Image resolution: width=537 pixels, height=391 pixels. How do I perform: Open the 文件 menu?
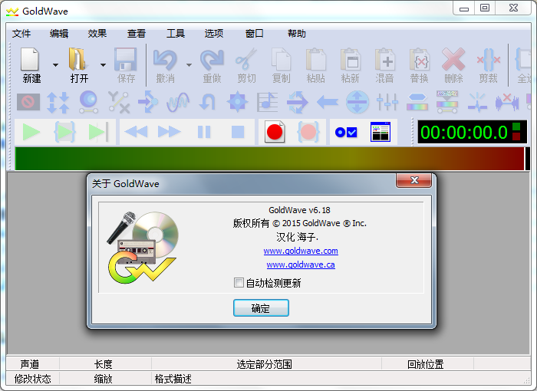coord(21,34)
